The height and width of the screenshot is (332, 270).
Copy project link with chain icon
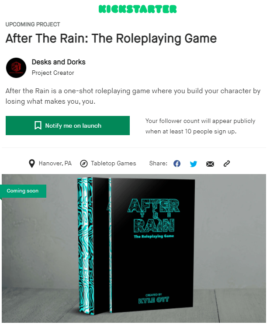point(227,164)
